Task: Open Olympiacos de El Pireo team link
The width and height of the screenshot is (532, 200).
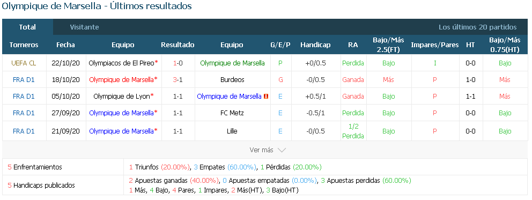Action: pyautogui.click(x=121, y=63)
